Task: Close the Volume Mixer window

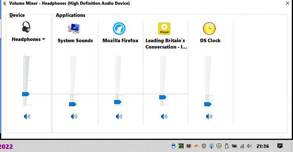Action: [x=288, y=3]
